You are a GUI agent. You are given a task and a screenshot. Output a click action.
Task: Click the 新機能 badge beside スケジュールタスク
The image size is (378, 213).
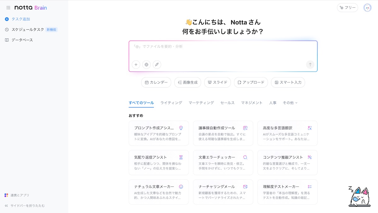(52, 30)
